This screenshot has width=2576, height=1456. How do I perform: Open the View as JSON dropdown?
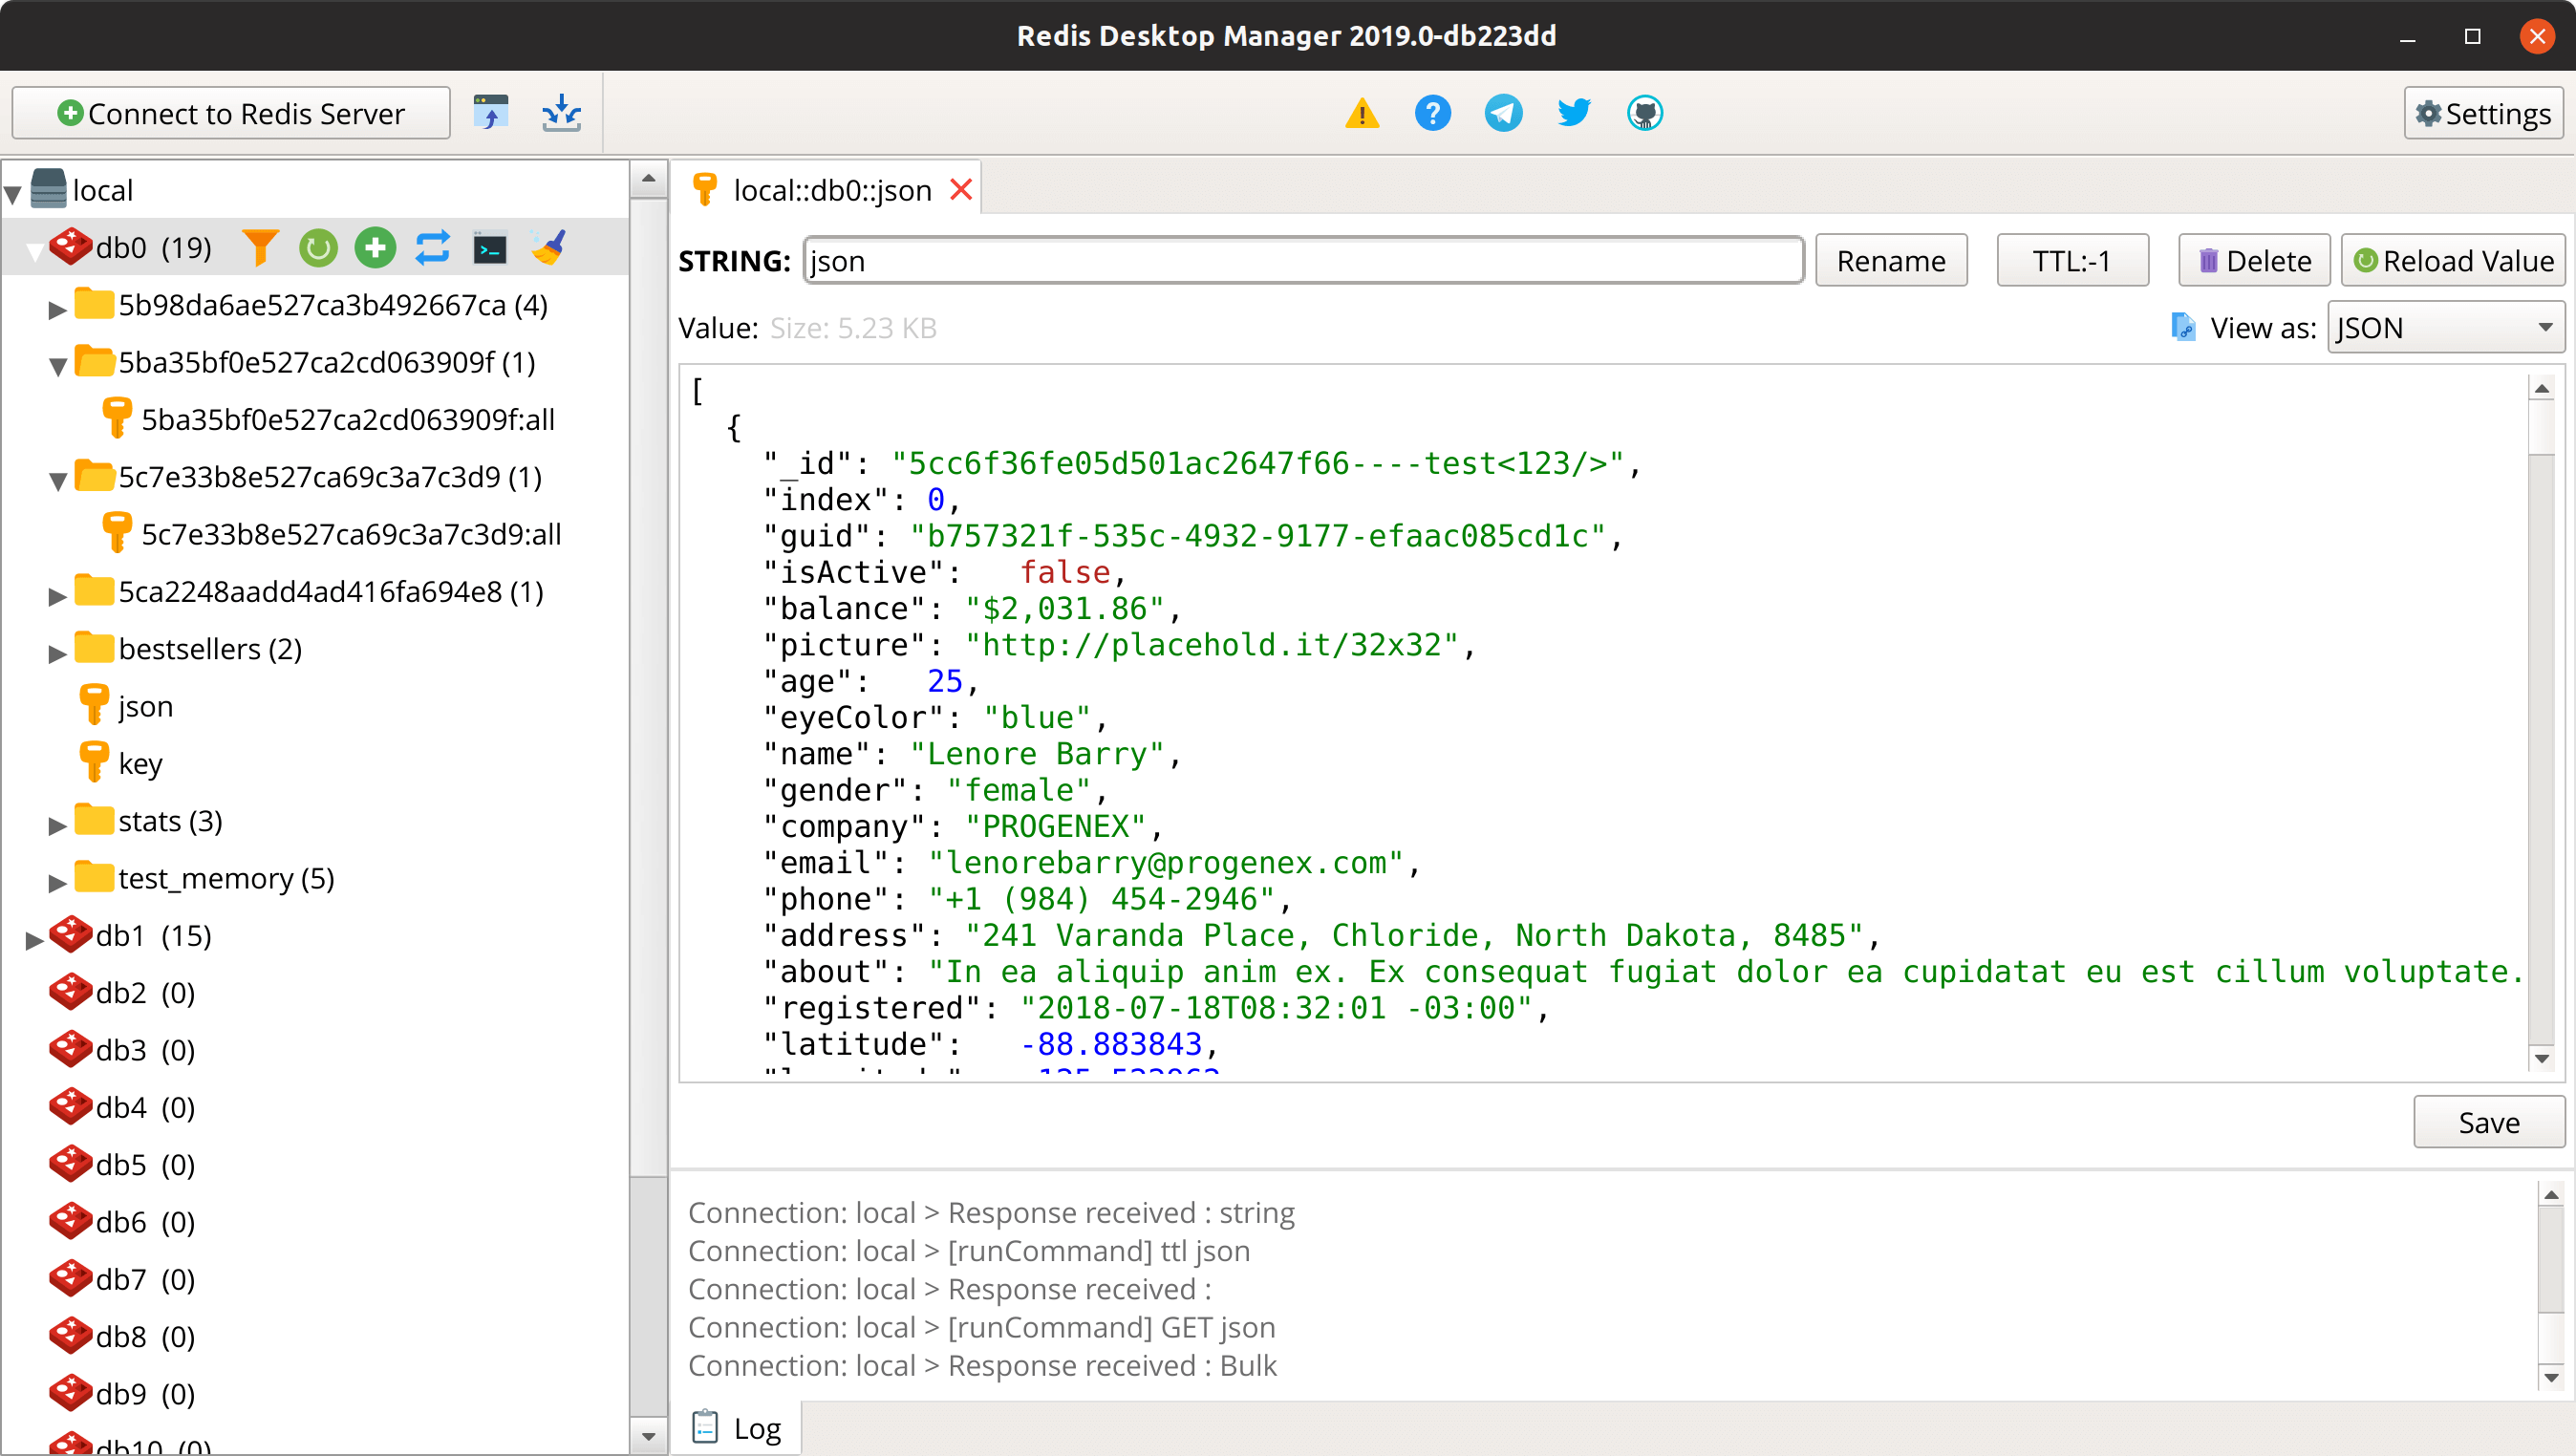[x=2444, y=327]
